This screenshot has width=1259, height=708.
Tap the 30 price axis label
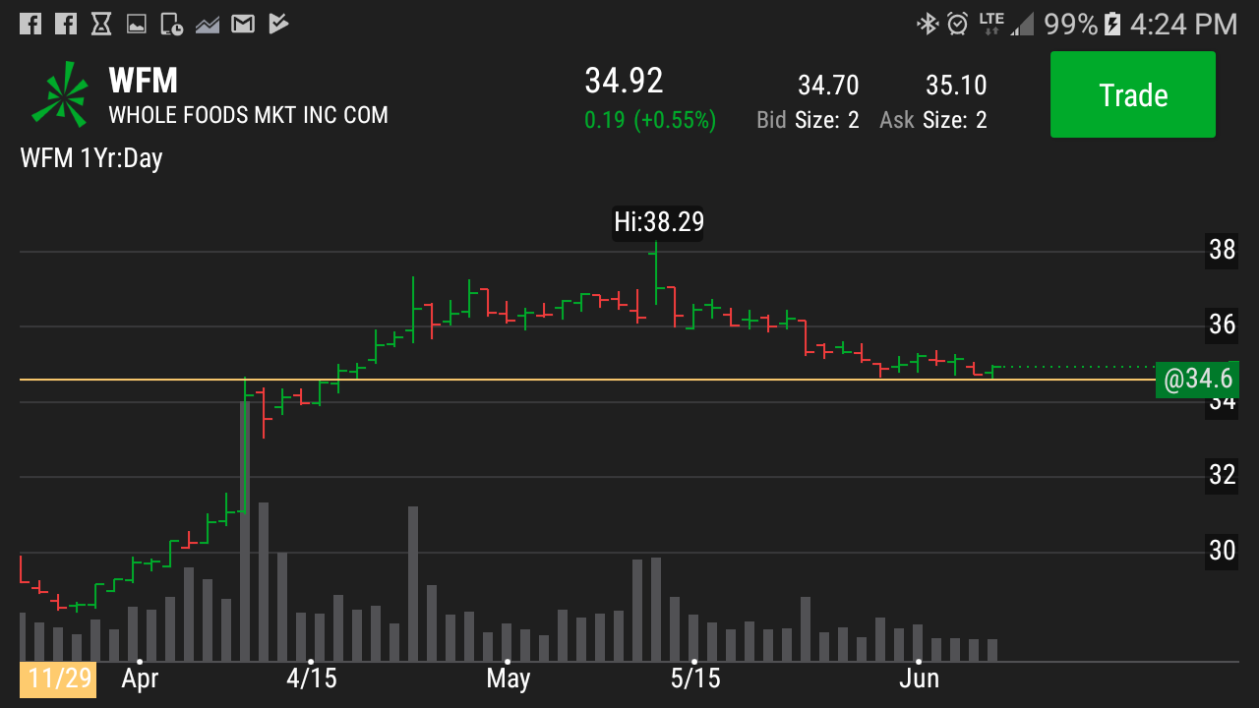tap(1223, 551)
